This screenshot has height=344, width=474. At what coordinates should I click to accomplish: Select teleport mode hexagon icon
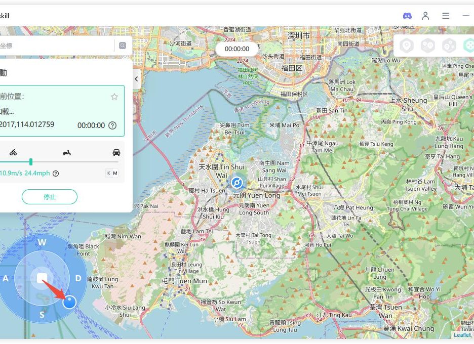406,46
